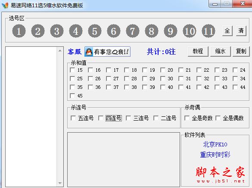Check sum value 25 checkbox
This screenshot has width=252, height=188.
click(72, 79)
